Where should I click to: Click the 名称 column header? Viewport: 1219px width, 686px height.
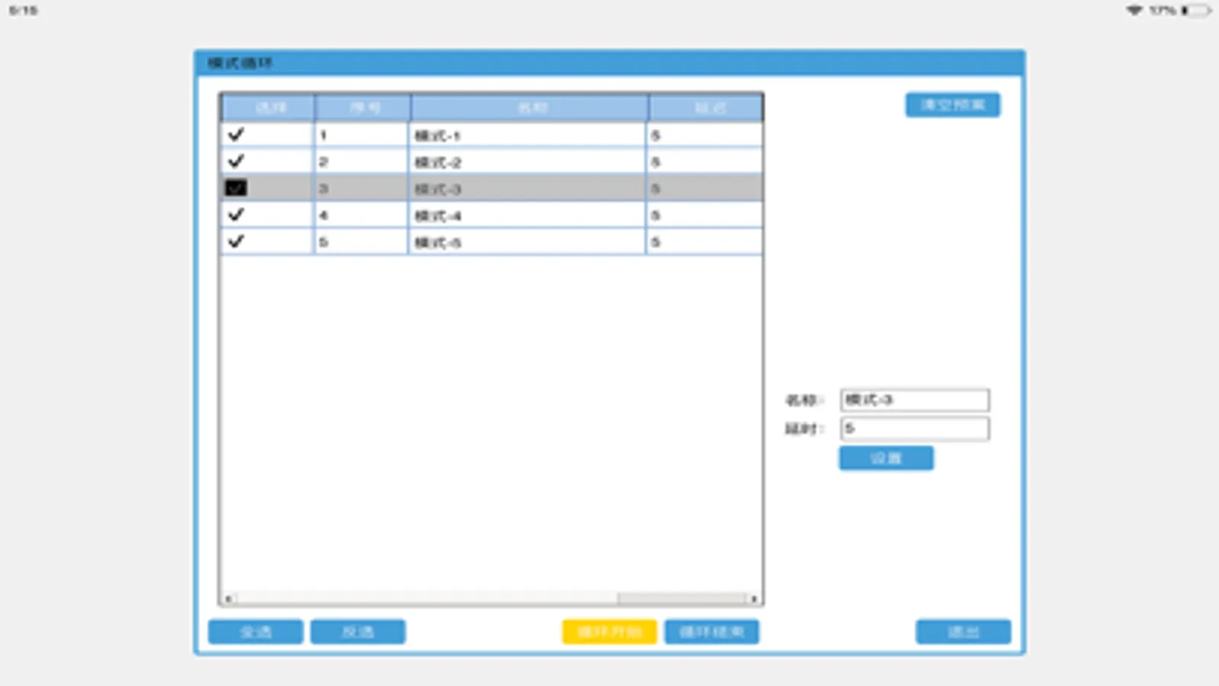pyautogui.click(x=530, y=108)
